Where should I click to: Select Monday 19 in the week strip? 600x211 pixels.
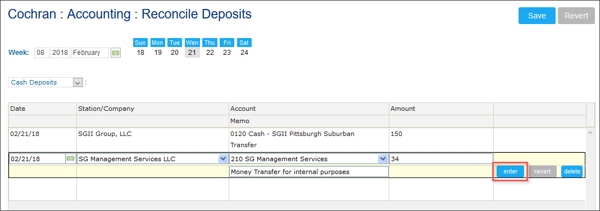pyautogui.click(x=158, y=53)
